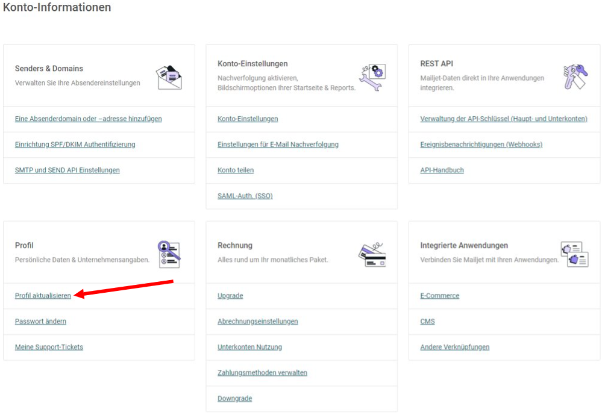Image resolution: width=605 pixels, height=415 pixels.
Task: Click the Profil magnifier document icon
Action: pyautogui.click(x=169, y=254)
